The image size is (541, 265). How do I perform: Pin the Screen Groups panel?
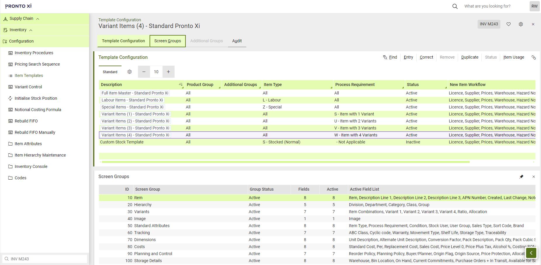pos(522,177)
